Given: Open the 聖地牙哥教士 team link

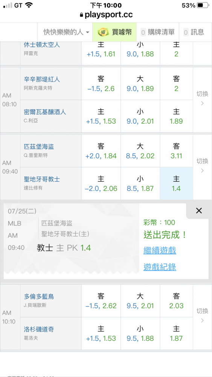Looking at the screenshot, I should 42,179.
